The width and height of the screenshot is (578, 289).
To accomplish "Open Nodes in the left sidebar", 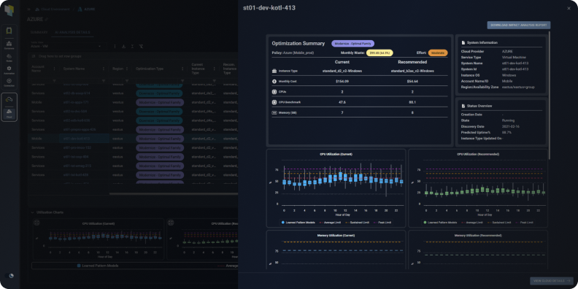I will click(x=9, y=58).
